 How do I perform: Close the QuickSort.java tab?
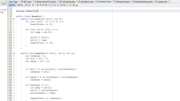coord(95,2)
